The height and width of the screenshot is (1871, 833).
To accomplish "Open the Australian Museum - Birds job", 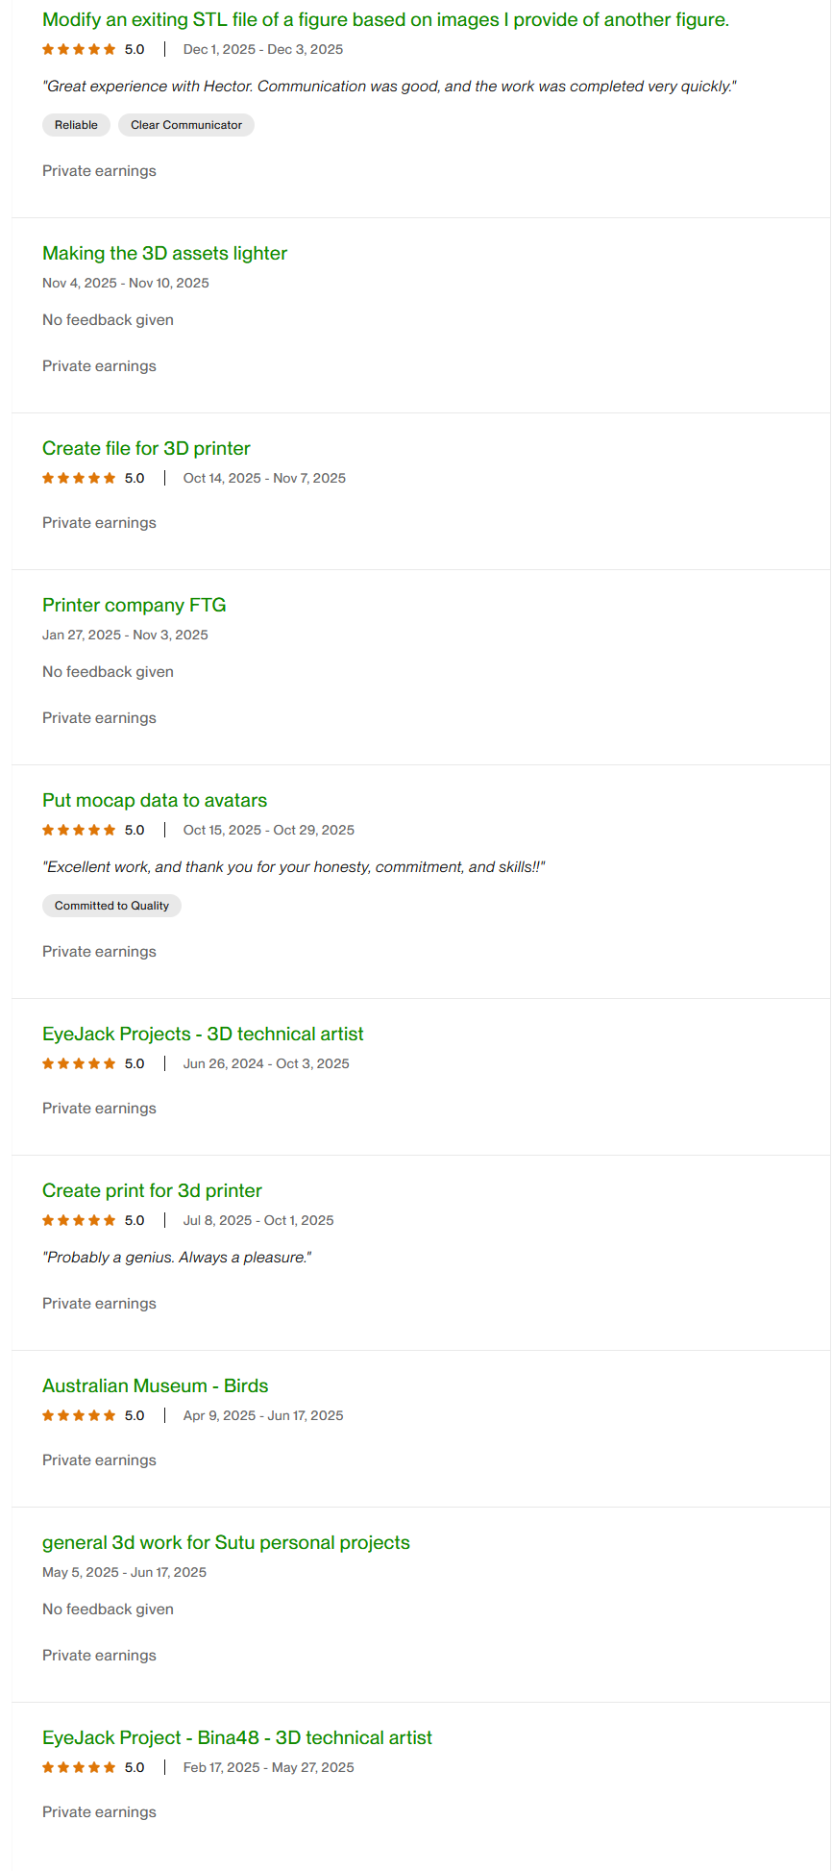I will coord(155,1386).
